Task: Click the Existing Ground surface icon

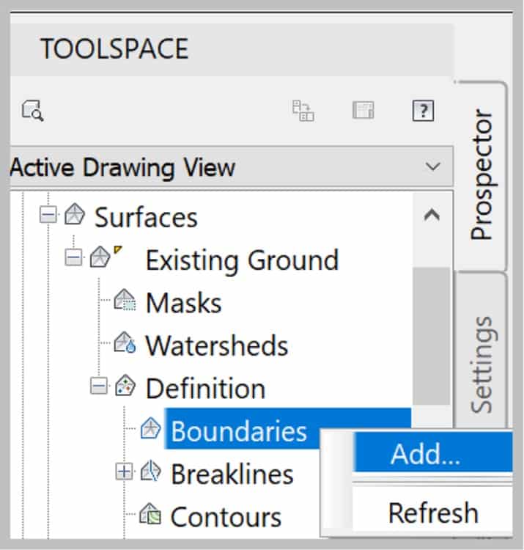Action: pos(100,257)
